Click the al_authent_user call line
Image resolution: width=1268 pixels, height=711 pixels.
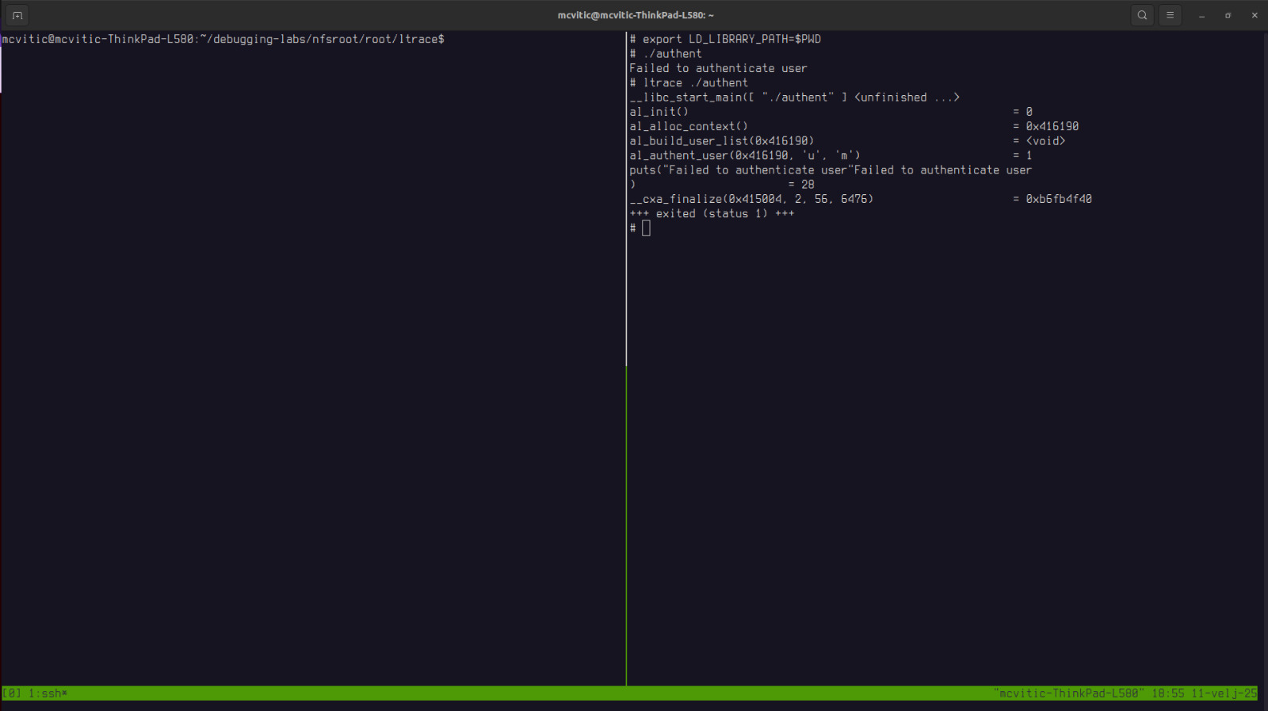[744, 155]
